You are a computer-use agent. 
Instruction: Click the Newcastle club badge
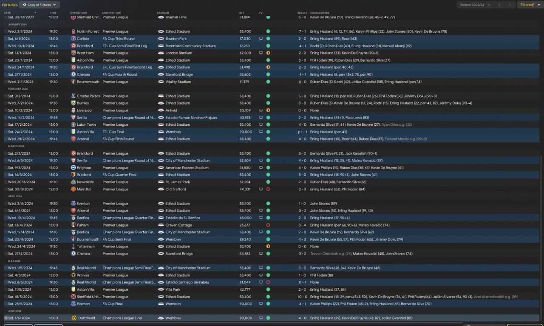(73, 182)
